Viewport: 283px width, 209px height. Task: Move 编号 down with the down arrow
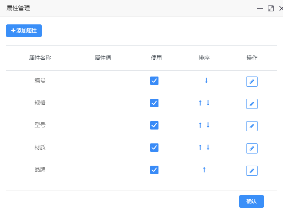tap(206, 80)
